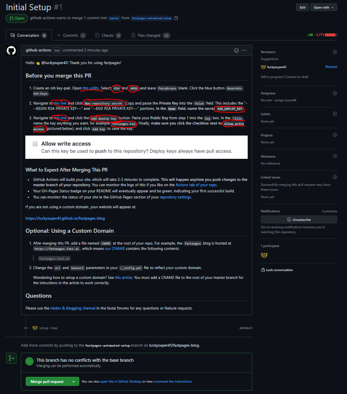Click the fastpages.fast.ai code block text
Screen dimensions: 347x394
54,258
